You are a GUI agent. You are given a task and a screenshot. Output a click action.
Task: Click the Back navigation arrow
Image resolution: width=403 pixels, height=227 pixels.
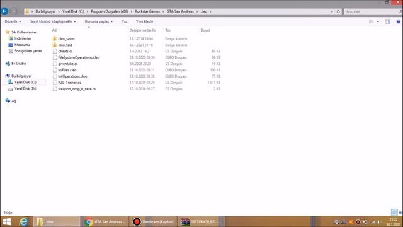coord(4,11)
